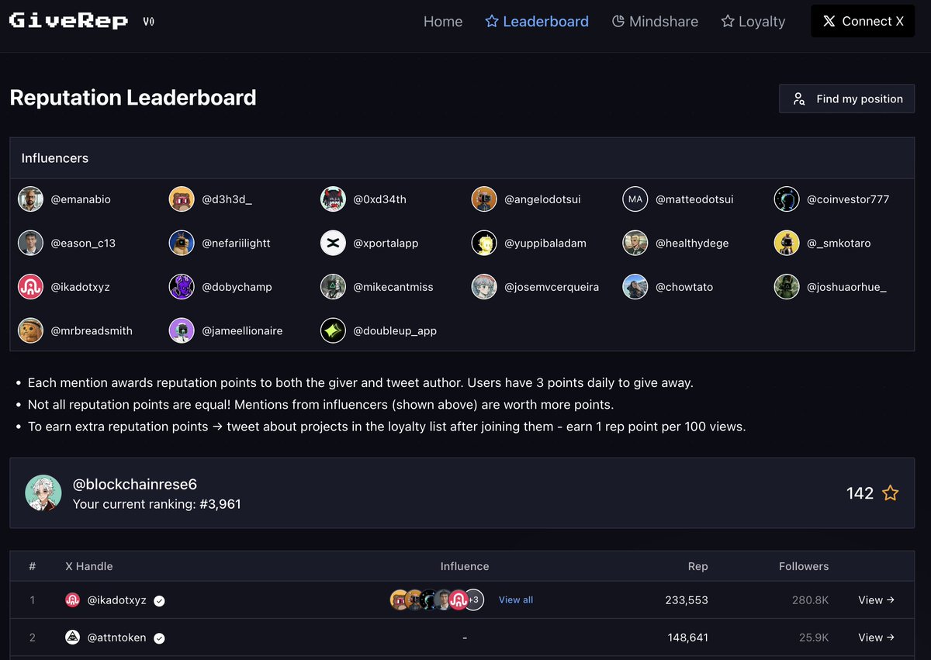Click the @mikecantmiss avatar

[333, 287]
